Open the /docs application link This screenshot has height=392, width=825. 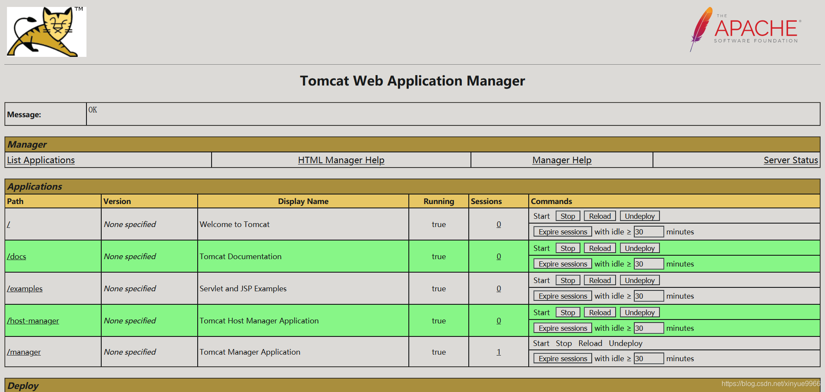pos(17,257)
